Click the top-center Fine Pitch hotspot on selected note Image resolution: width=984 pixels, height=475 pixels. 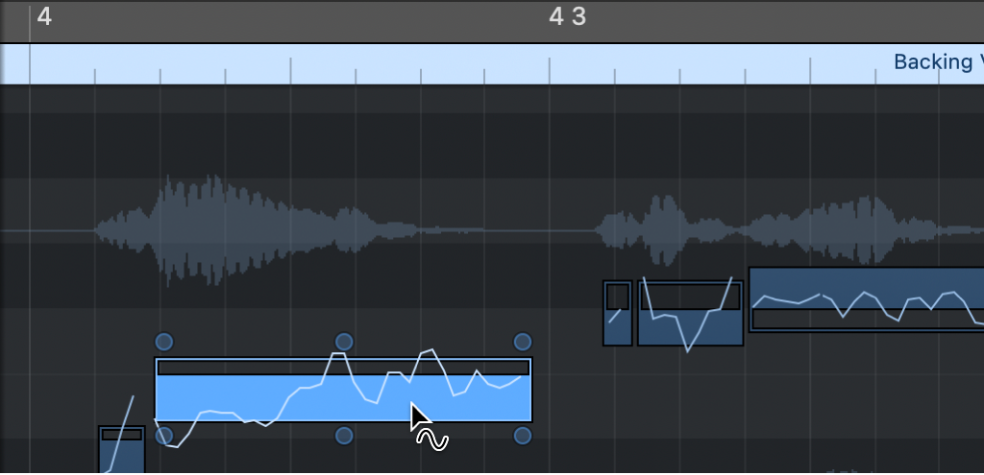pos(344,342)
